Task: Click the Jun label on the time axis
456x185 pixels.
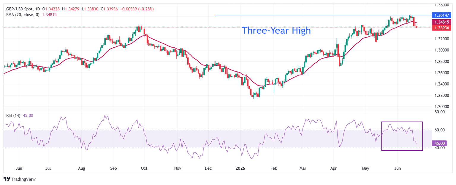Action: coord(398,168)
